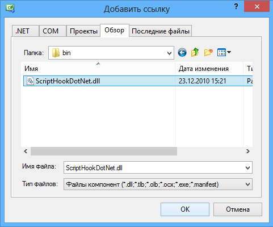This screenshot has height=227, width=273.
Task: Click the horizontal scrollbar right arrow
Action: pyautogui.click(x=248, y=151)
